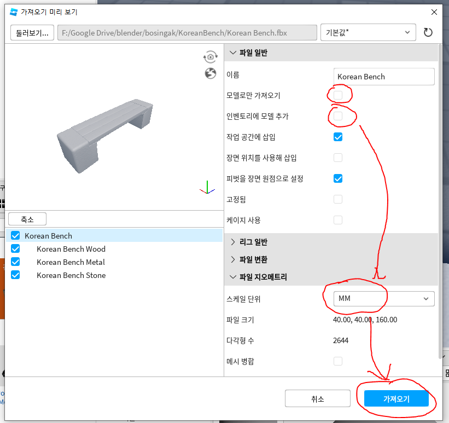Viewport: 449px width, 423px height.
Task: Select the 'Korean Bench' root tree row
Action: (x=114, y=235)
